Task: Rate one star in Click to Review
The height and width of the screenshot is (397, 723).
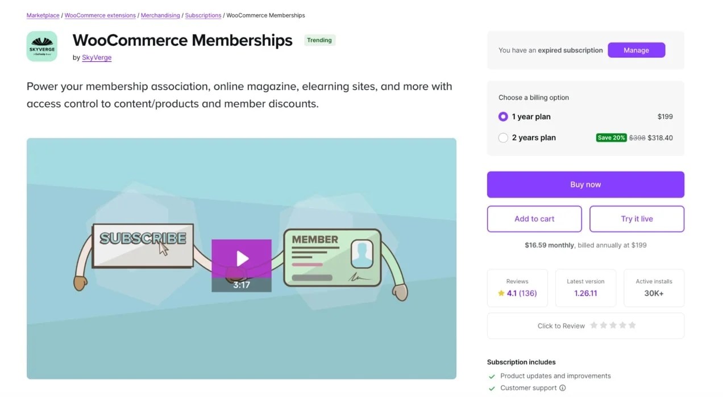Action: pyautogui.click(x=593, y=326)
